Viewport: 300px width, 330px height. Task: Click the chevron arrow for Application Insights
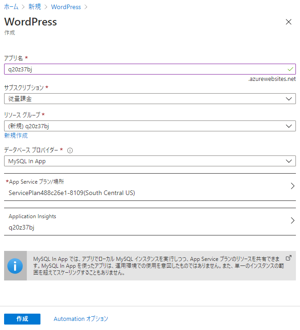[x=292, y=221]
